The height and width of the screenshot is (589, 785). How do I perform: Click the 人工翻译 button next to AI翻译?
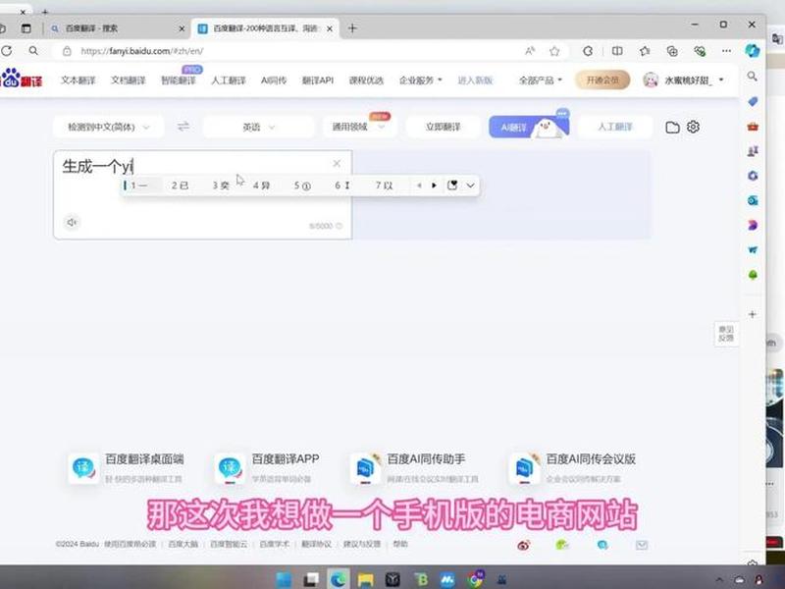coord(615,127)
